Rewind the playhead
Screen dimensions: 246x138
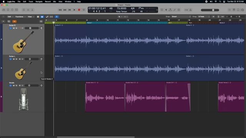(60, 10)
